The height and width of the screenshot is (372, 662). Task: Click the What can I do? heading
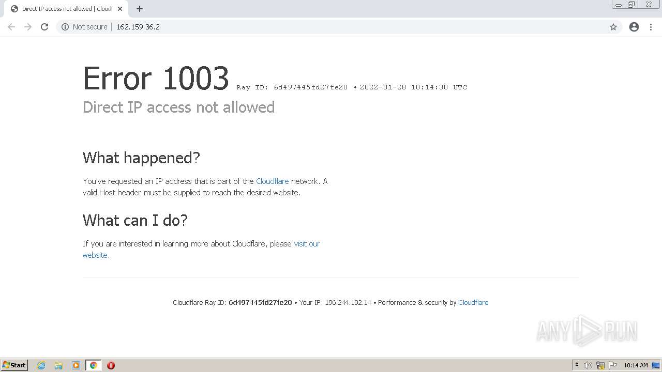pos(135,220)
